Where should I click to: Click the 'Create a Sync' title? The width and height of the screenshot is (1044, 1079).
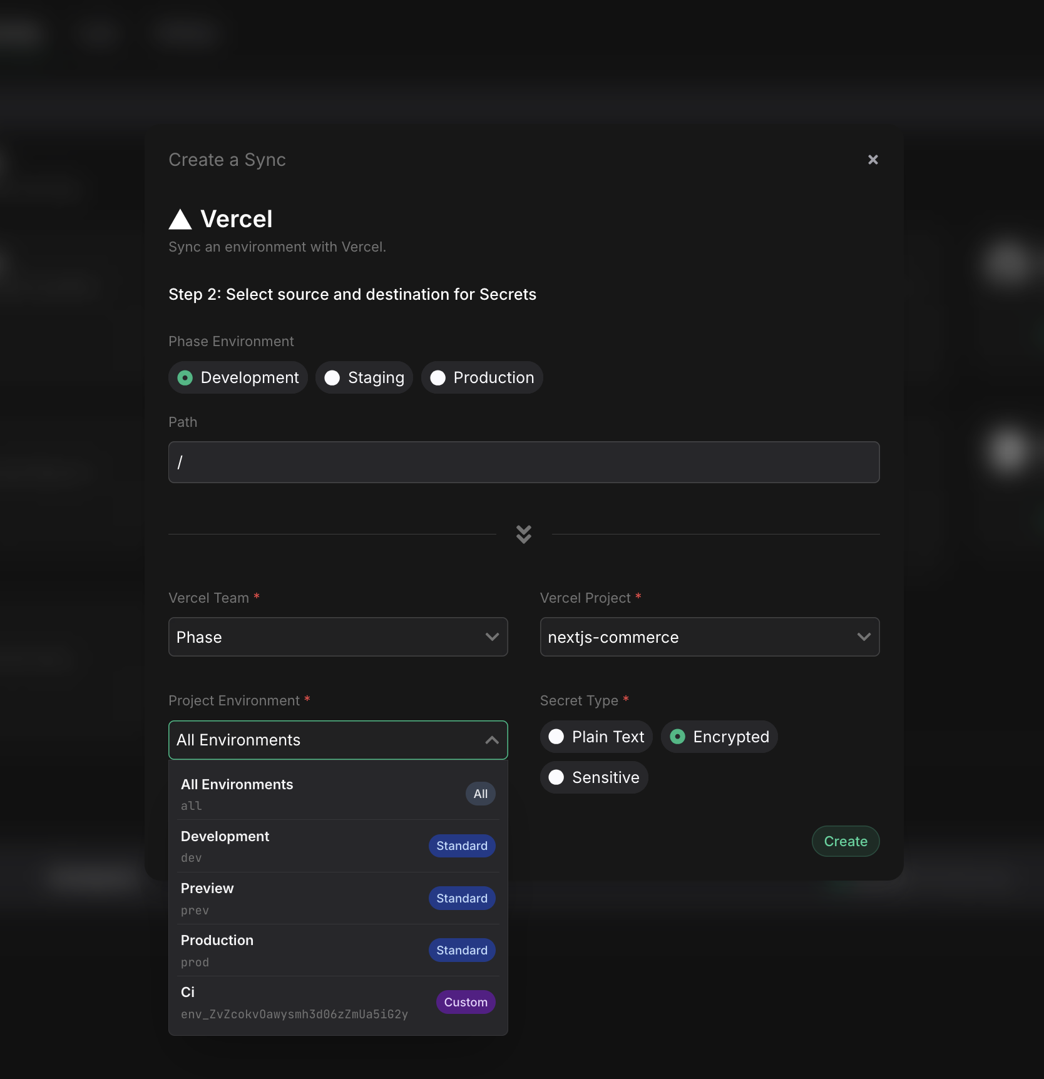coord(227,160)
